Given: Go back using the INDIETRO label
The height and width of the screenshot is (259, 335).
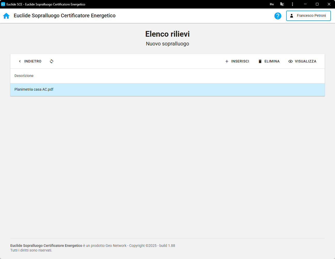Looking at the screenshot, I should (x=33, y=61).
